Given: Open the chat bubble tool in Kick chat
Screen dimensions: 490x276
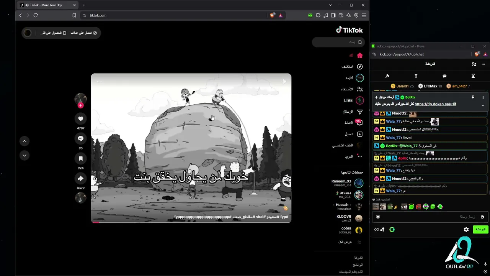Looking at the screenshot, I should [x=444, y=76].
